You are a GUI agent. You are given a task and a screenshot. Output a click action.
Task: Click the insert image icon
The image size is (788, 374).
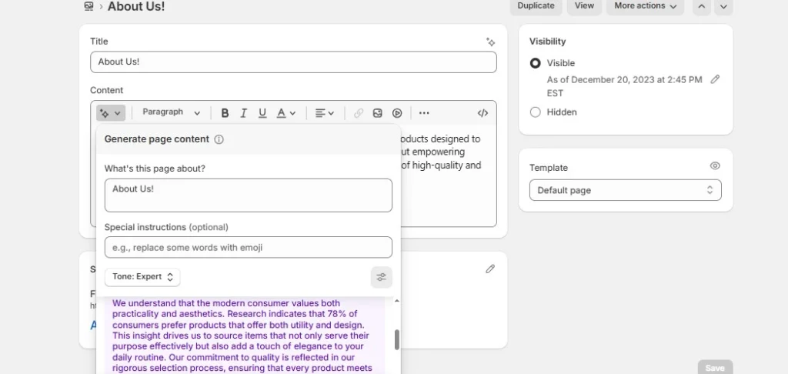(377, 113)
